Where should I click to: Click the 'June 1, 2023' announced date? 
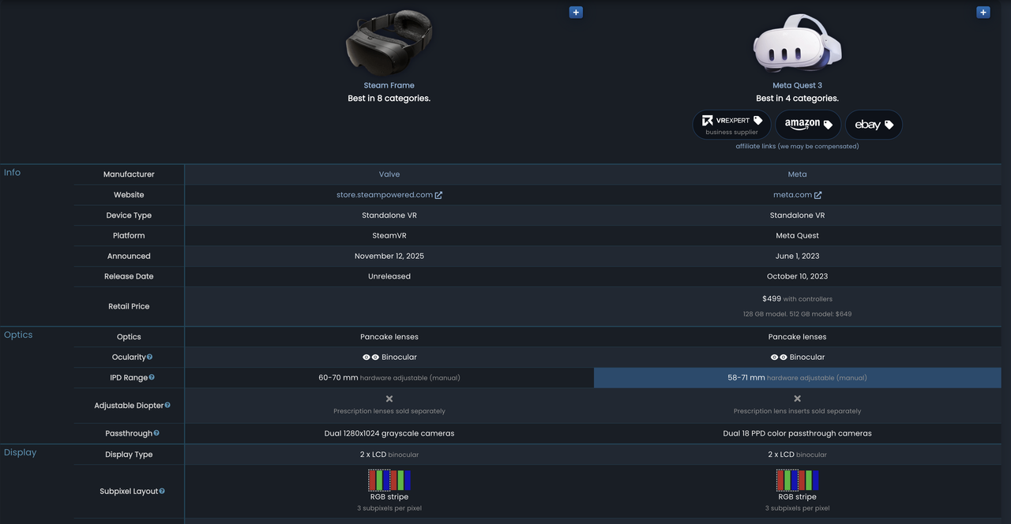click(798, 256)
